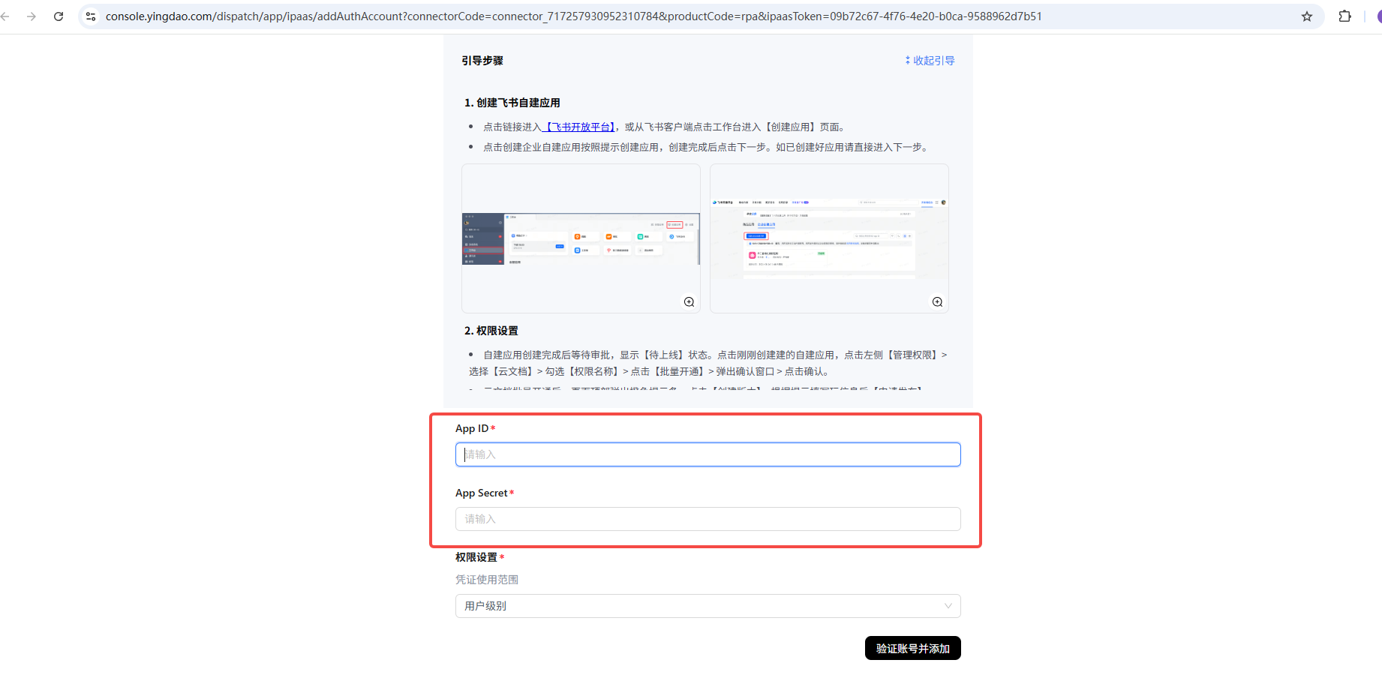Open the 飞书开放平台 link
Image resolution: width=1382 pixels, height=696 pixels.
579,127
